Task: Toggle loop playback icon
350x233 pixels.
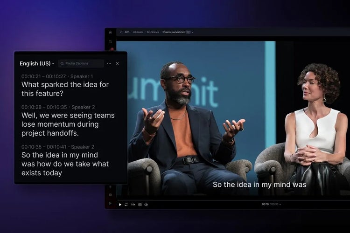Action: 126,204
